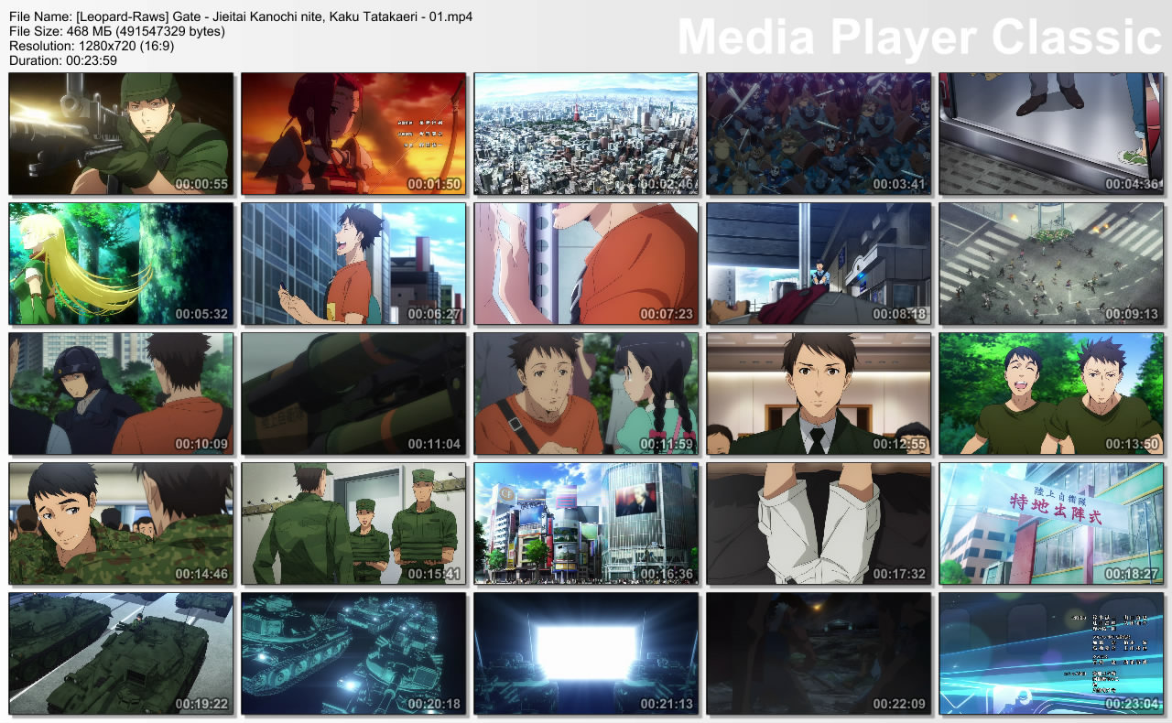Click the Shibuya buildings thumbnail at 00:16:36

586,523
